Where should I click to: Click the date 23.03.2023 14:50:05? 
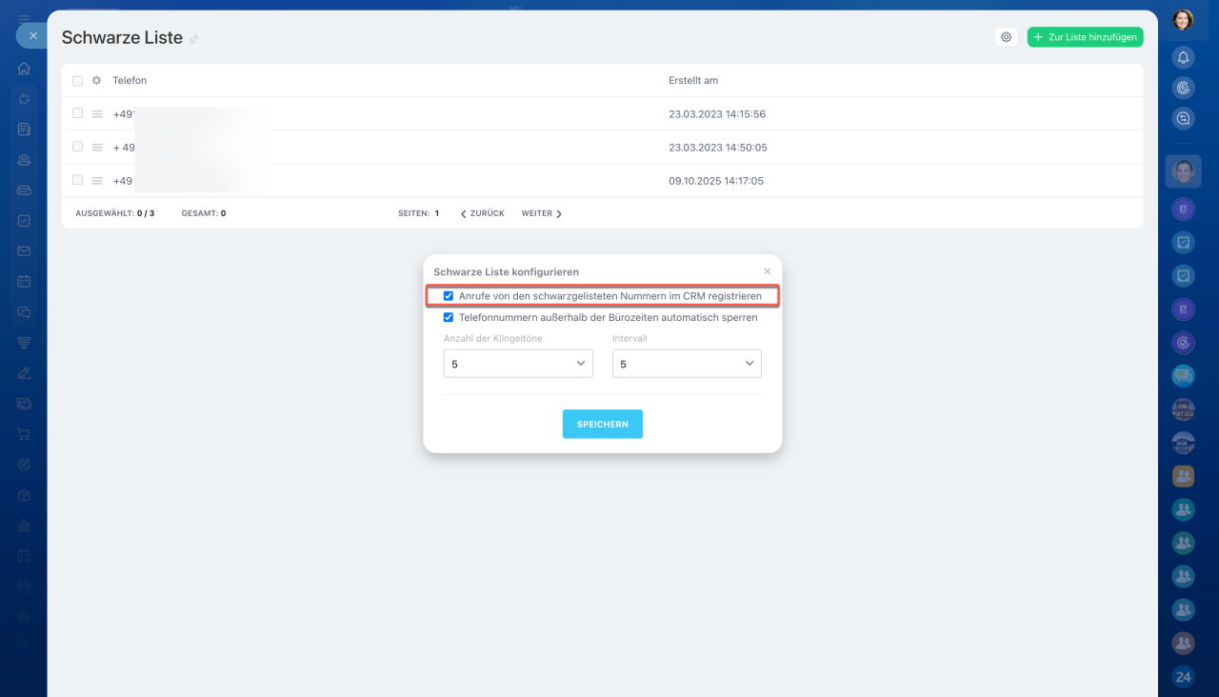tap(718, 148)
